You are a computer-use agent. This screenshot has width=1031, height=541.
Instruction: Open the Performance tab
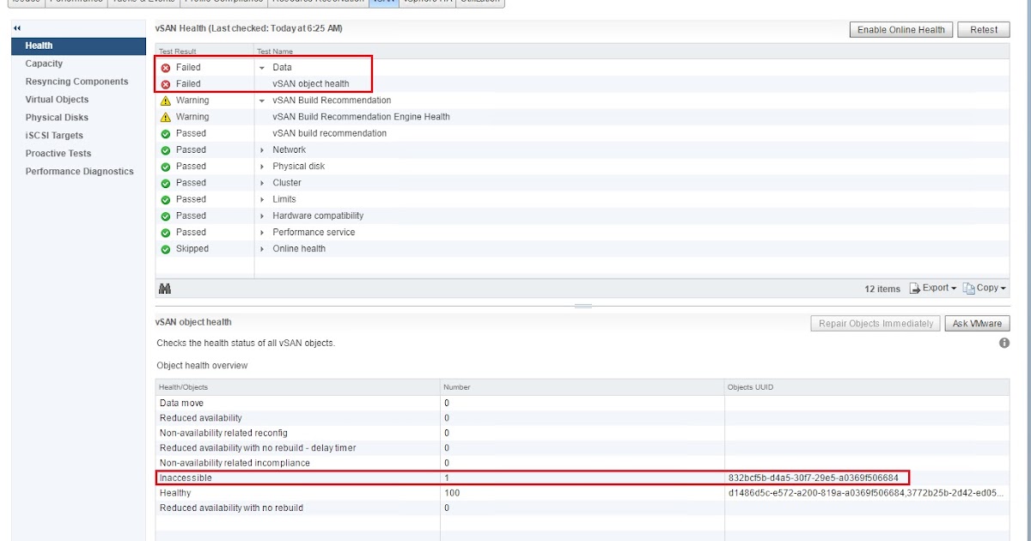(x=74, y=2)
